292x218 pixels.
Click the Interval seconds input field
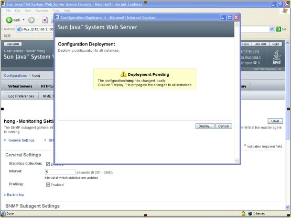tap(60, 172)
